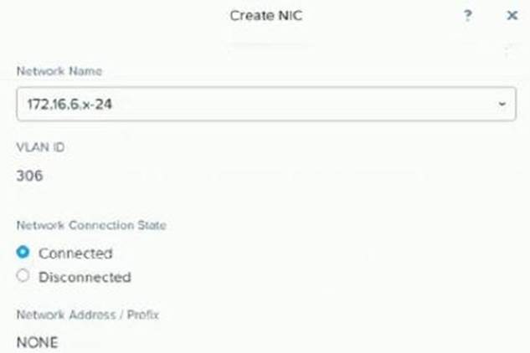Open the help question mark icon
The height and width of the screenshot is (353, 530).
[468, 16]
